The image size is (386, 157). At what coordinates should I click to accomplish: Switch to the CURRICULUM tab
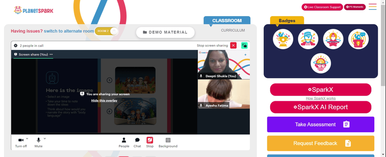233,30
